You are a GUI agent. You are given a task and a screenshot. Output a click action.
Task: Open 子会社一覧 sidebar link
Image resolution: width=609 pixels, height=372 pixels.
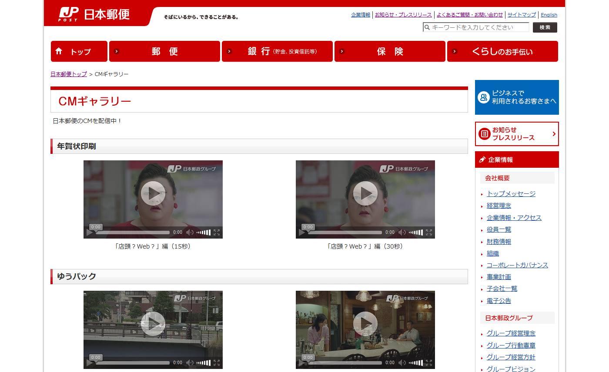[502, 289]
